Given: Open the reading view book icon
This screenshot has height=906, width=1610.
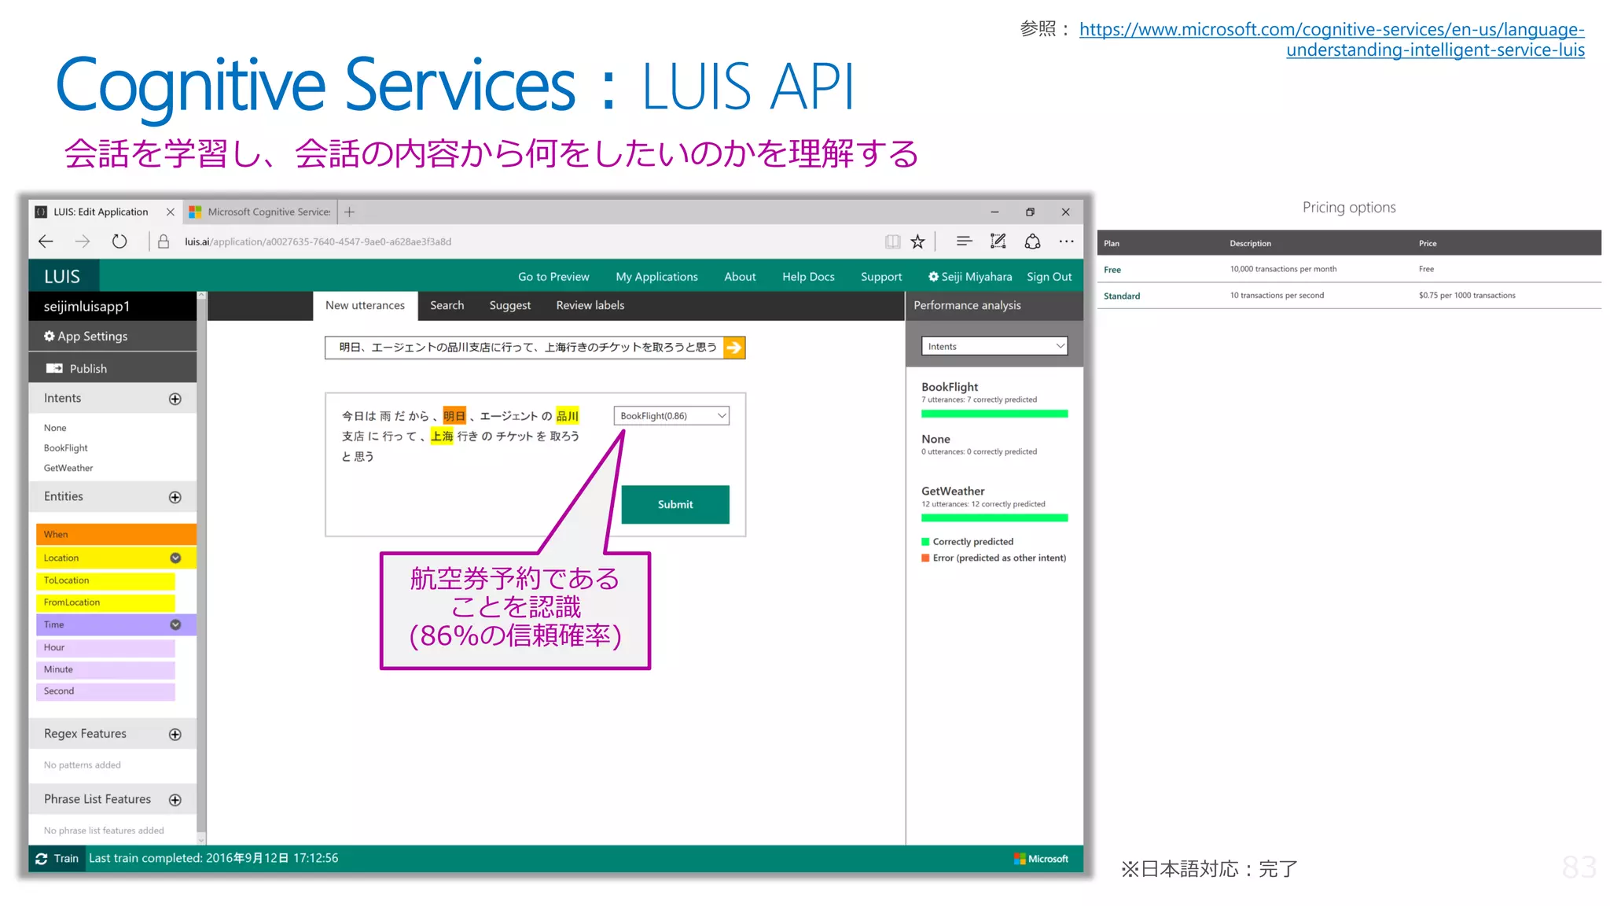Looking at the screenshot, I should pos(892,241).
